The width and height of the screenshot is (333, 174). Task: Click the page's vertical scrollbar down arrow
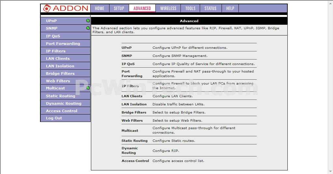(x=331, y=171)
